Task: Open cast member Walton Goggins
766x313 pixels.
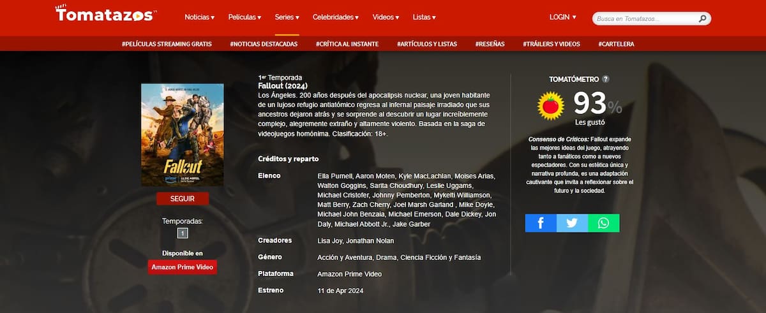Action: pyautogui.click(x=343, y=185)
